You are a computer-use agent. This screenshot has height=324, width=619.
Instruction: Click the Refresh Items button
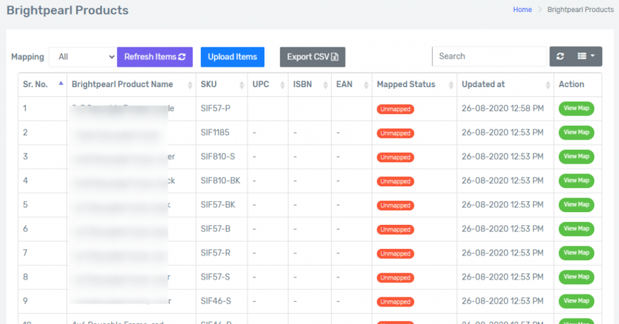click(155, 57)
